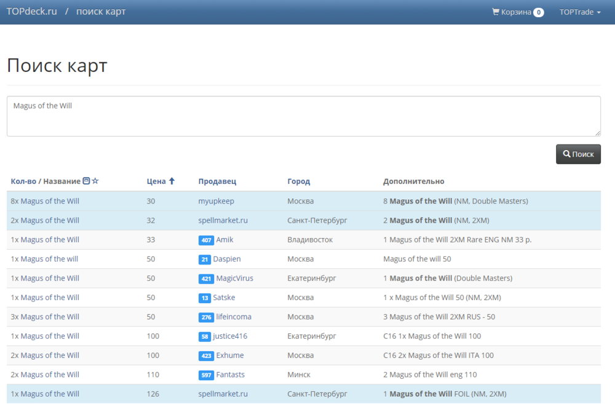Click Exhume's 423 rating badge

pos(206,355)
